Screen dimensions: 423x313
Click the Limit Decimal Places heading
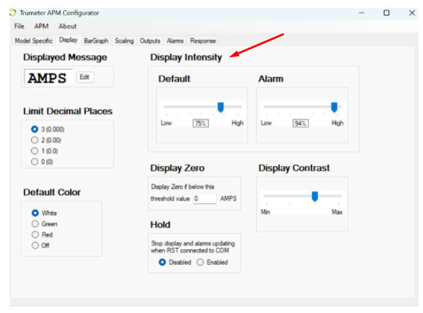coord(67,111)
